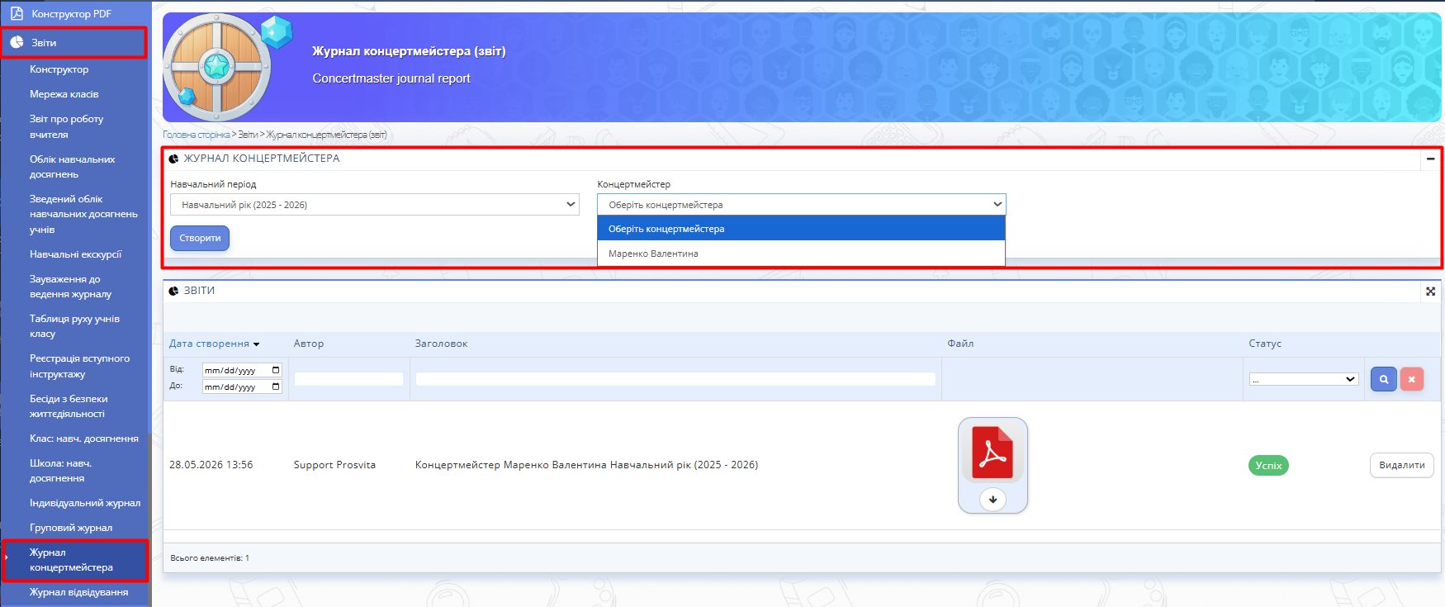Open Мережа класів report

(64, 94)
